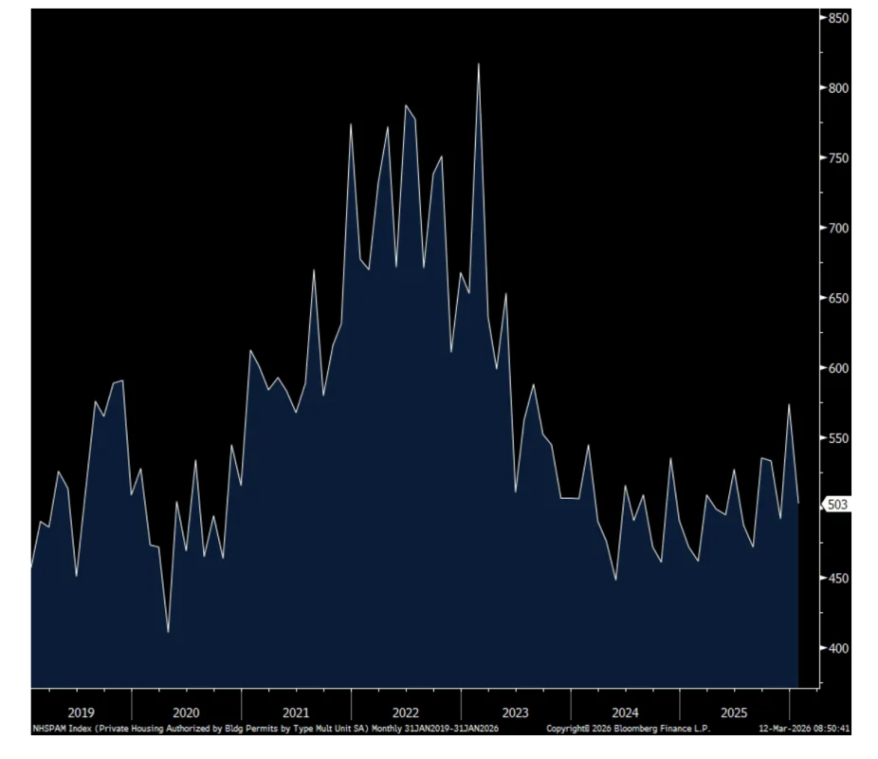Click the highest peak of the chart line

478,65
